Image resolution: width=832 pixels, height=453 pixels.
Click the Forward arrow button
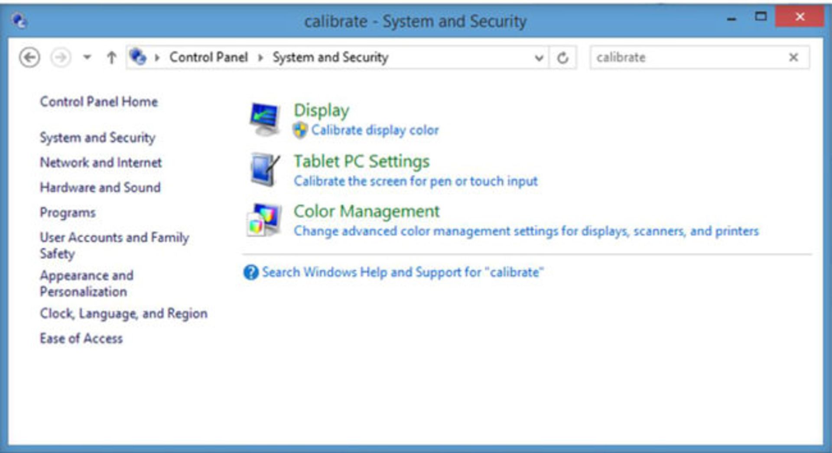(61, 57)
